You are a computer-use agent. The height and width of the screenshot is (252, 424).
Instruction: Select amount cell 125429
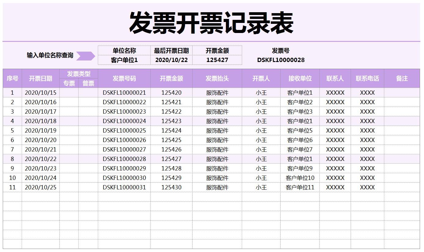(171, 178)
